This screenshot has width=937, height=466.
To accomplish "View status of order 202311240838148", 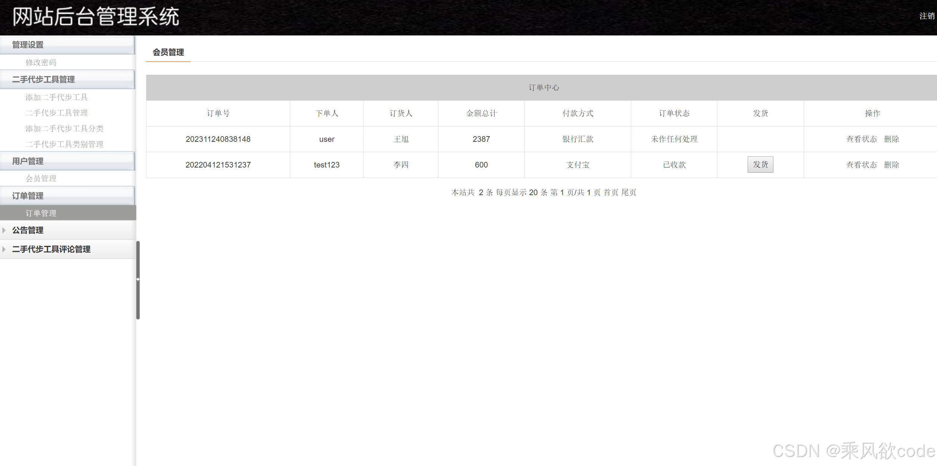I will pyautogui.click(x=861, y=139).
